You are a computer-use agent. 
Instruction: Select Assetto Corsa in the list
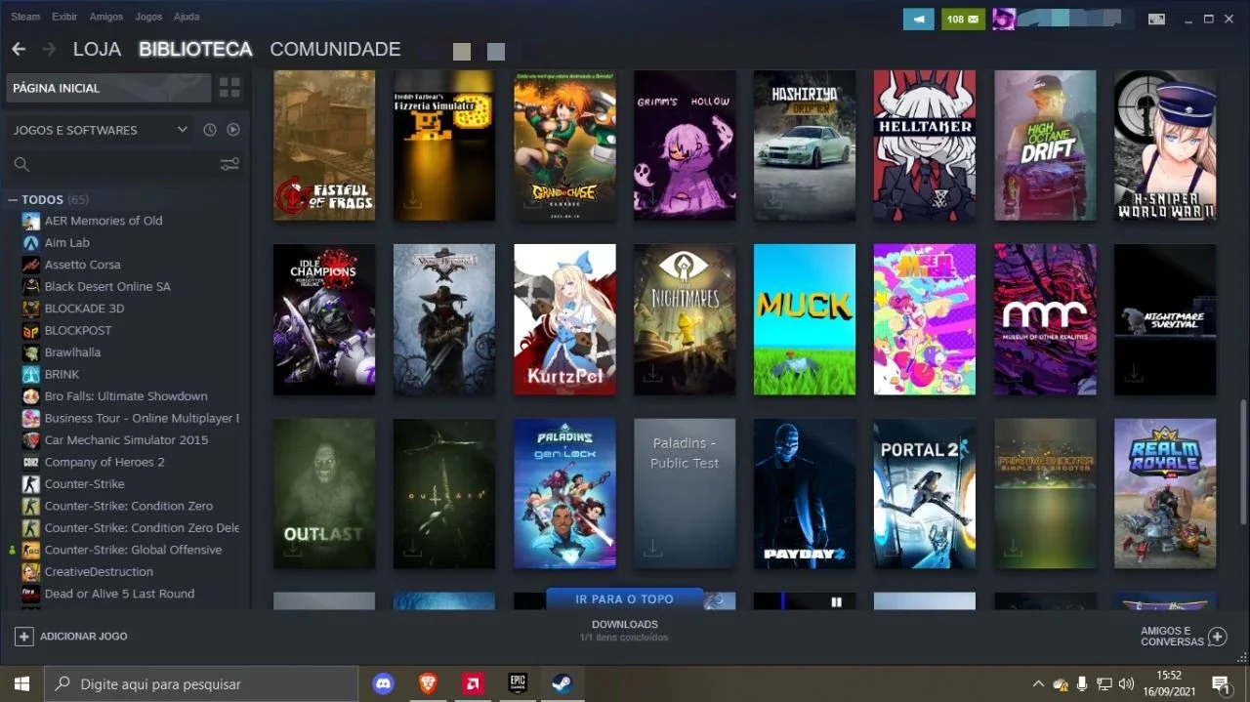pyautogui.click(x=82, y=265)
